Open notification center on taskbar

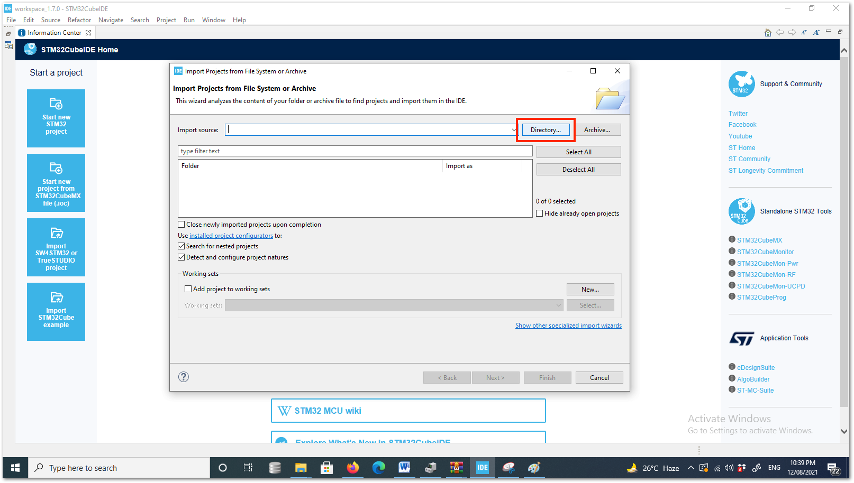(833, 468)
